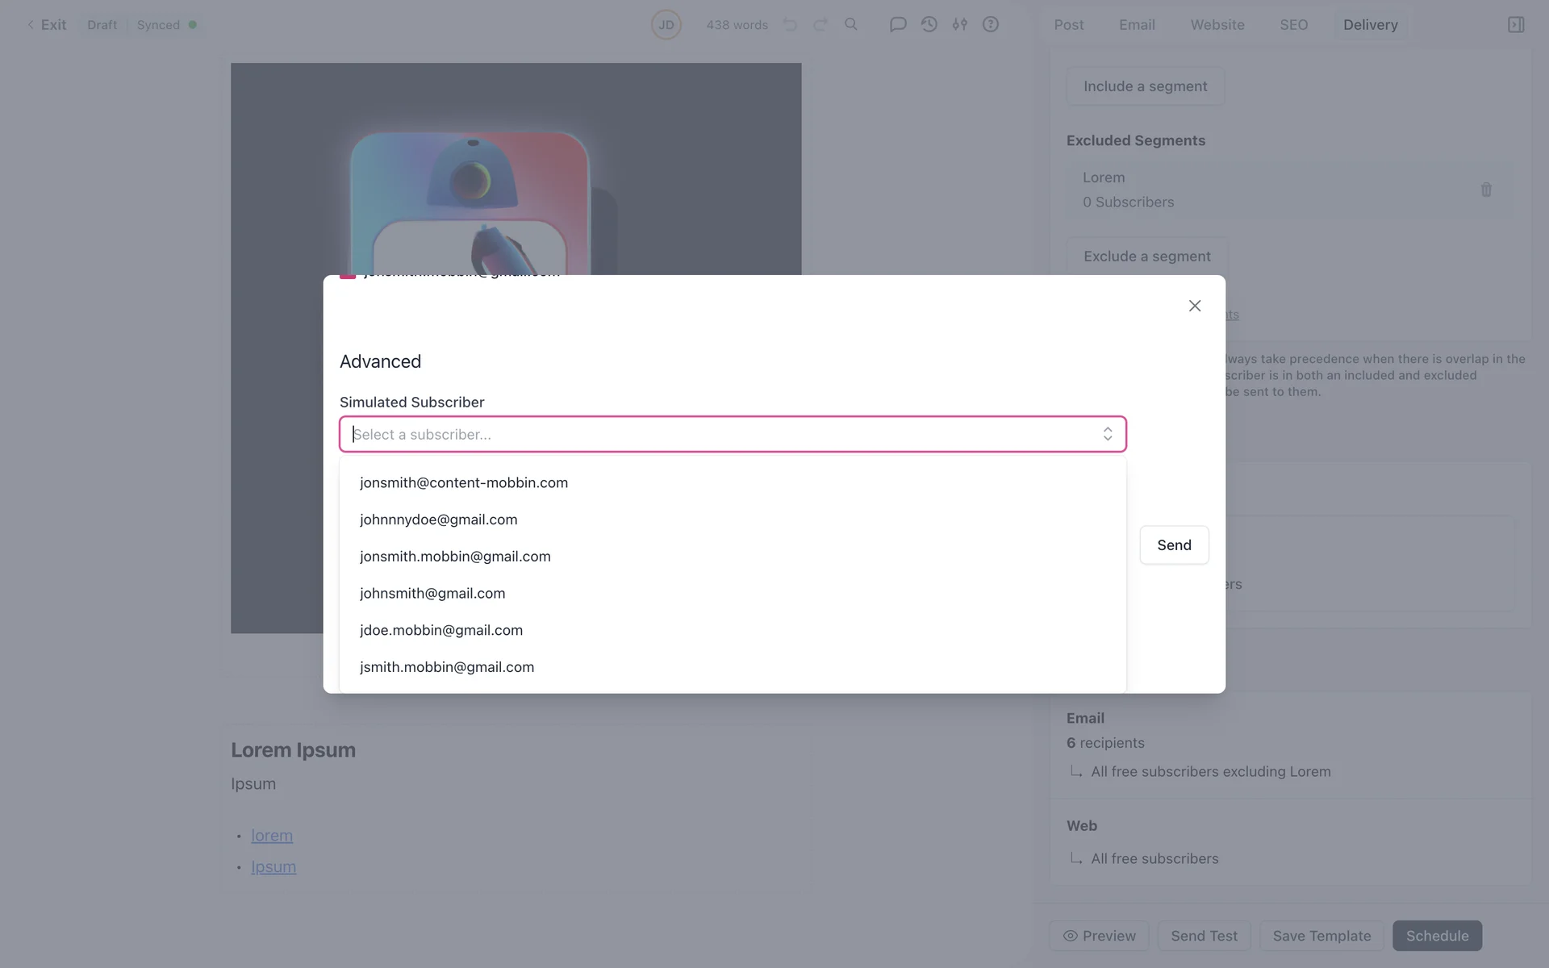Screen dimensions: 1549x968
Task: Open search with magnifier icon
Action: pyautogui.click(x=851, y=24)
